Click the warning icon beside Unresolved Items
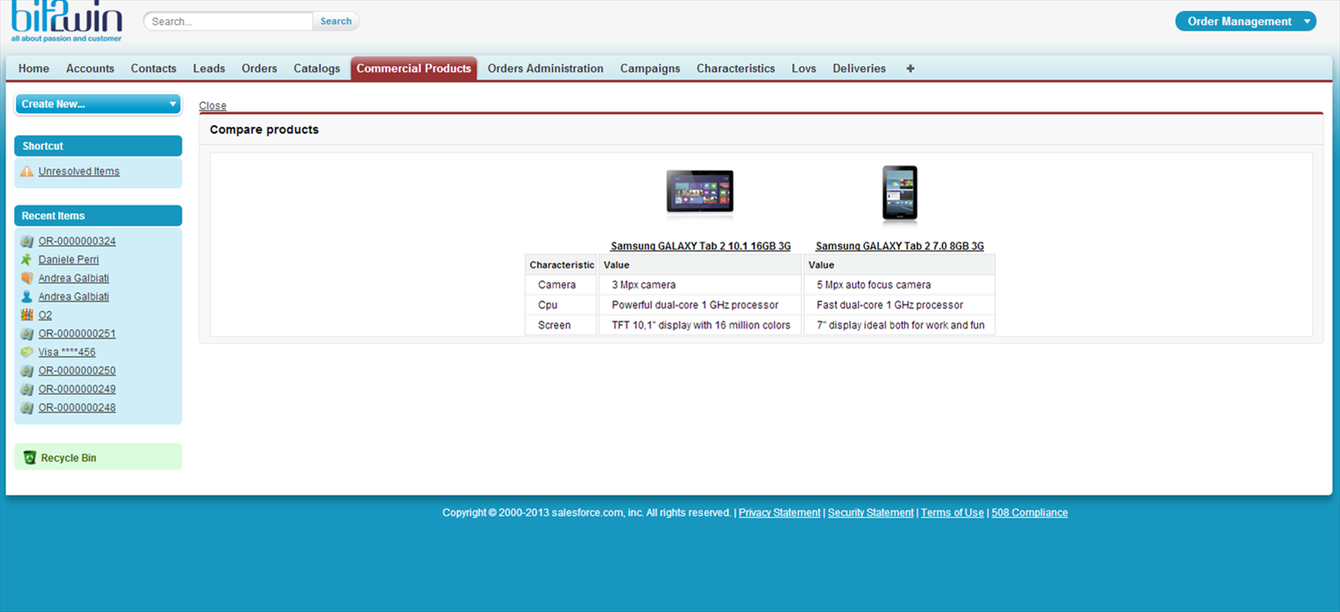 pos(27,171)
